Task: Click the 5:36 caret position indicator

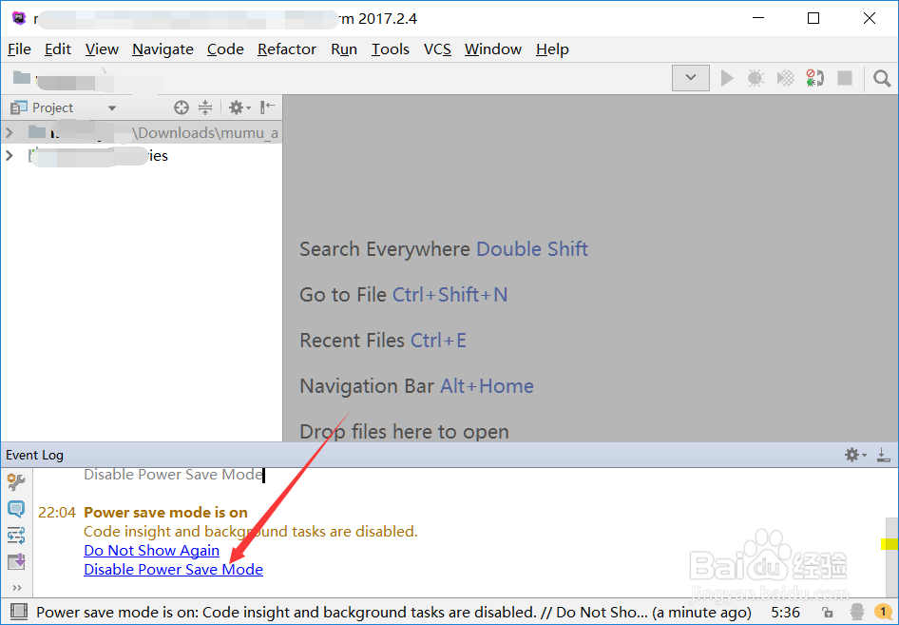Action: 785,613
